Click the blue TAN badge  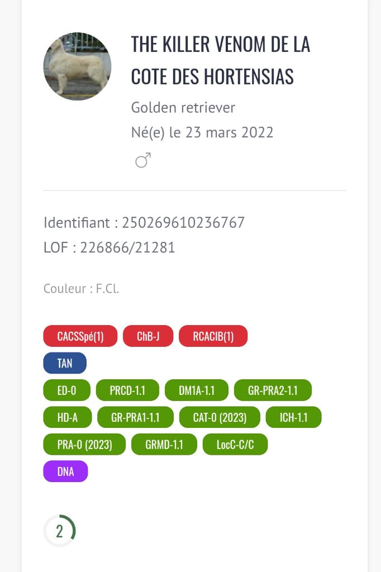point(65,363)
